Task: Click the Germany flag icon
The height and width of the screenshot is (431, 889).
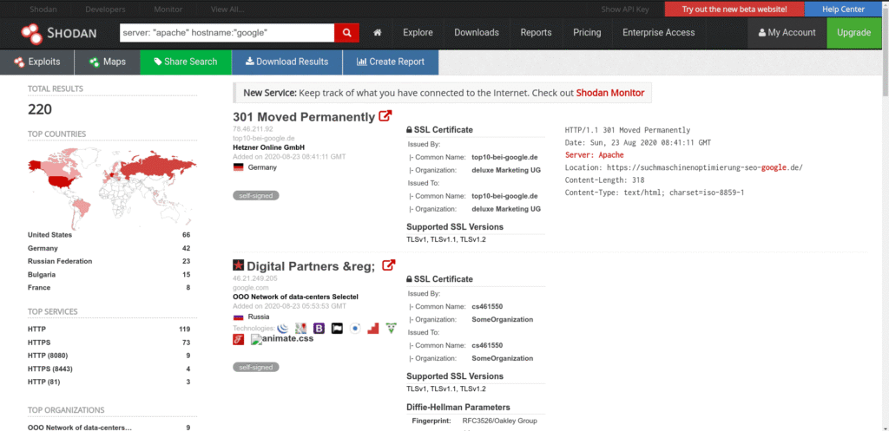Action: pyautogui.click(x=238, y=167)
